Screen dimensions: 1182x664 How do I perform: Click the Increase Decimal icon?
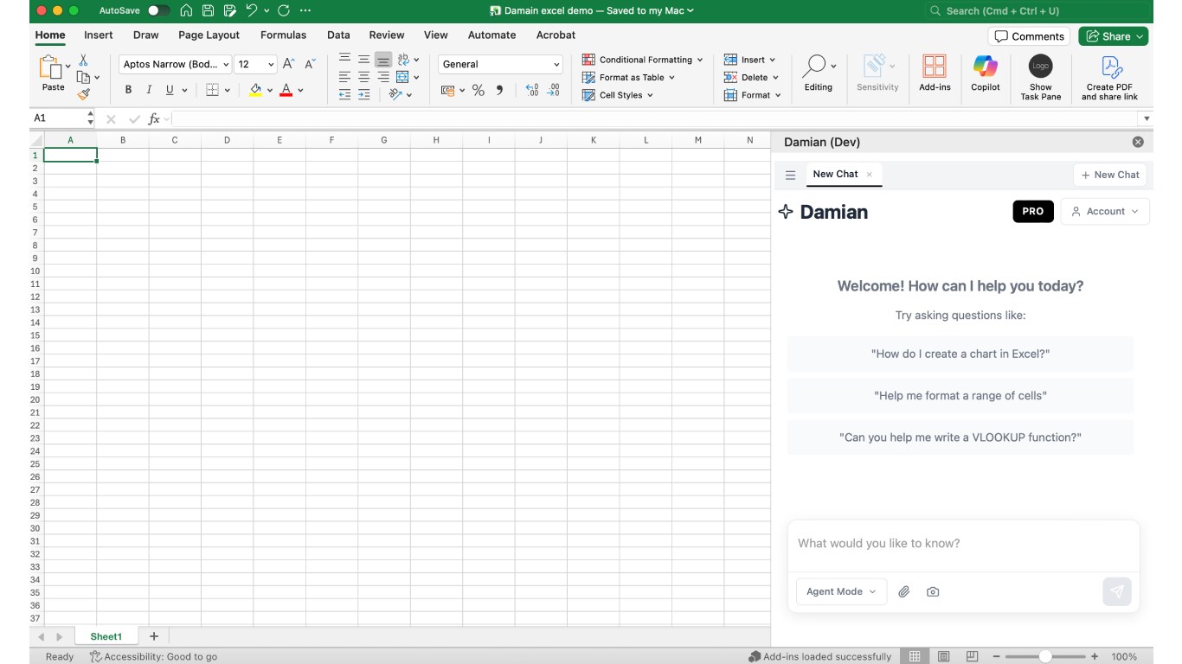point(531,90)
